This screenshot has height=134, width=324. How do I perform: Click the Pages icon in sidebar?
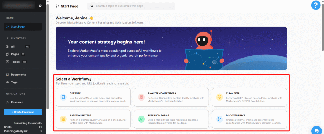8,54
